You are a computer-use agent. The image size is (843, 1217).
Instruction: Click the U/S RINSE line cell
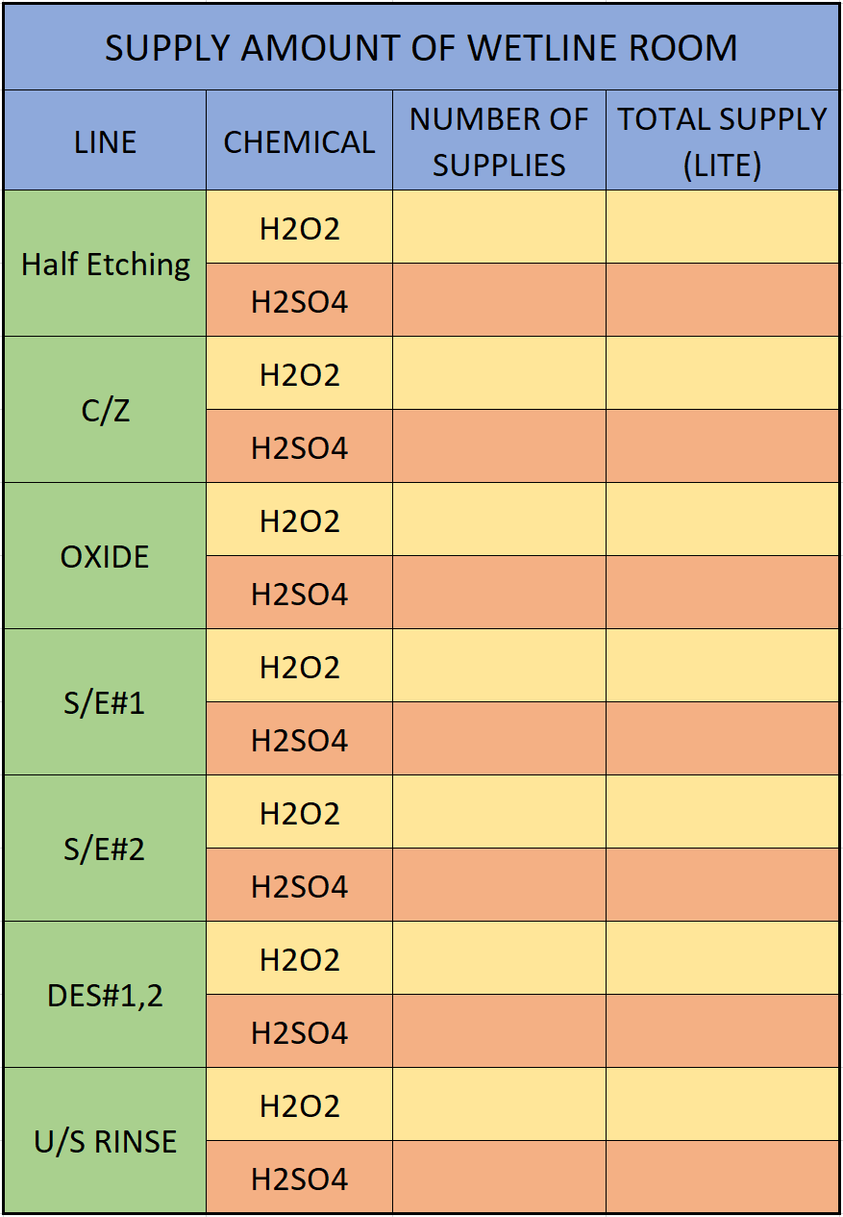click(x=105, y=1141)
